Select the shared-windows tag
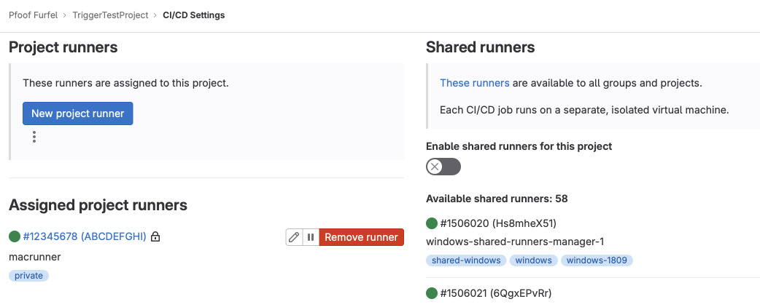 466,260
